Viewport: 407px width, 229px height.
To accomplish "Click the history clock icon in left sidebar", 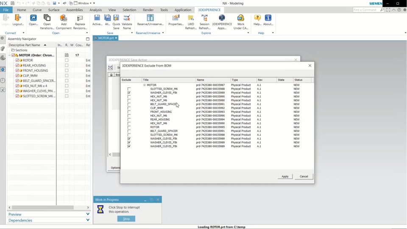I will [x=3, y=80].
